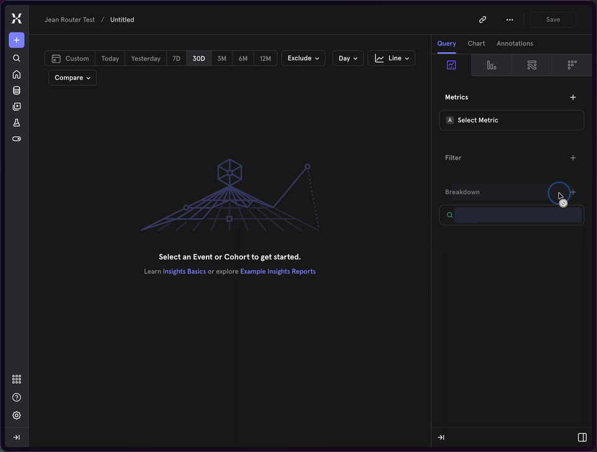Image resolution: width=597 pixels, height=452 pixels.
Task: Click the purple plus create-new button in sidebar
Action: pos(17,40)
